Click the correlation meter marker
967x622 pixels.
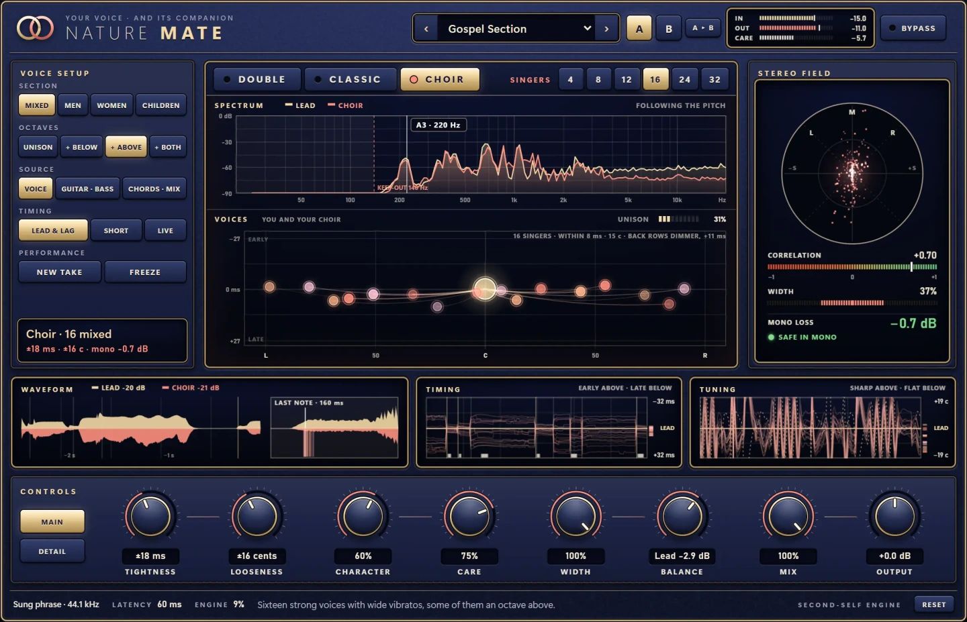[911, 266]
